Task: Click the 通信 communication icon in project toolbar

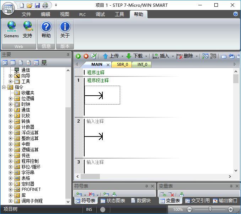Action: point(44,63)
